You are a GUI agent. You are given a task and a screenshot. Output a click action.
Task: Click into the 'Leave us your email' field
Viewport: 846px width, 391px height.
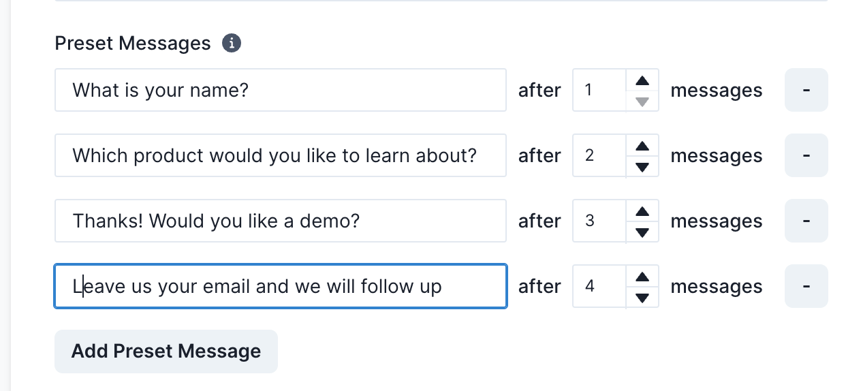(280, 286)
